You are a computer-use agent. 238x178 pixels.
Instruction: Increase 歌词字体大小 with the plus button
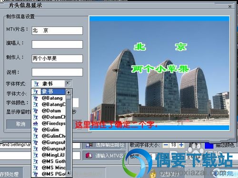point(181,145)
